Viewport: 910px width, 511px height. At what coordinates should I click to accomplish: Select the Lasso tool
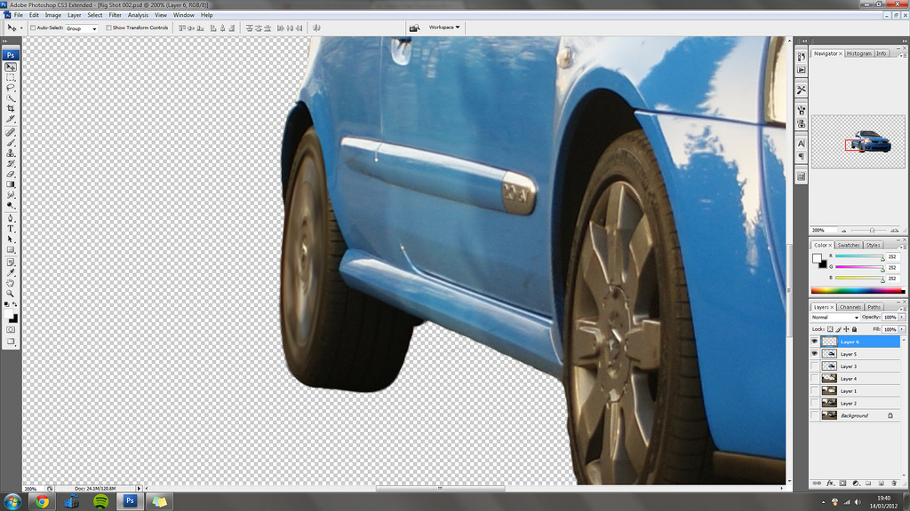(11, 88)
